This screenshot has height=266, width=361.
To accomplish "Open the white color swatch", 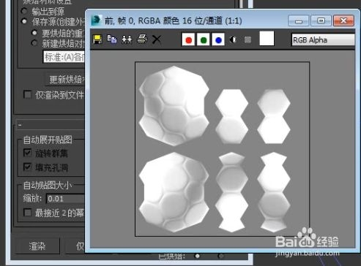I will (x=267, y=39).
